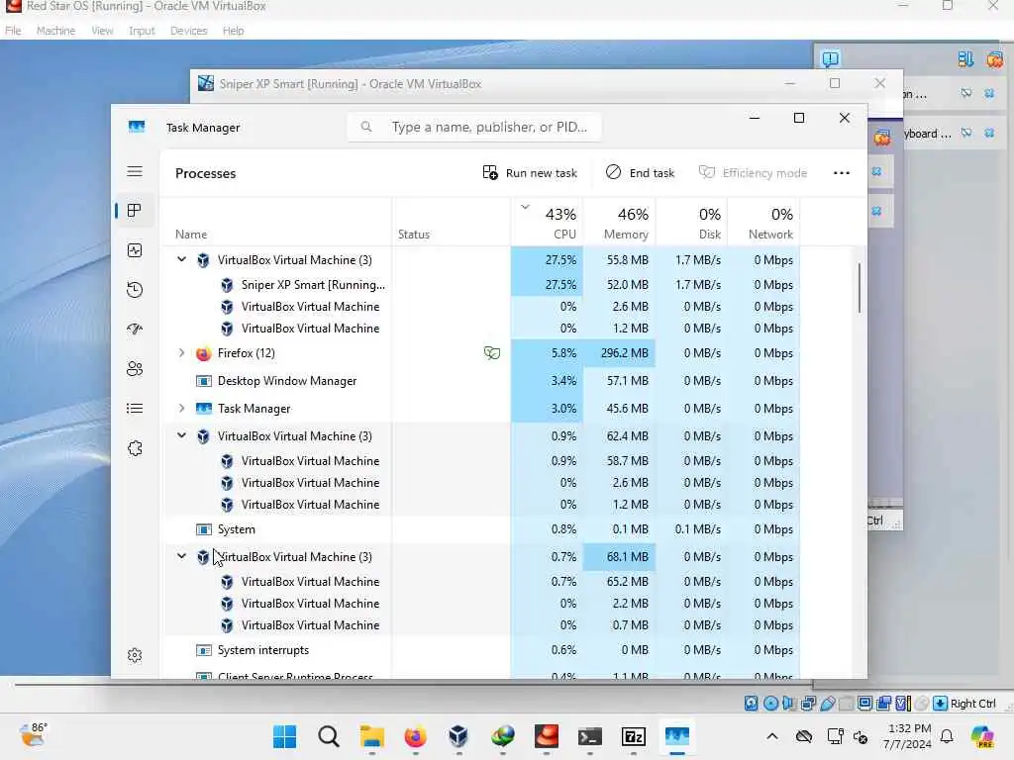This screenshot has width=1014, height=760.
Task: Sort by Disk column header
Action: coord(692,223)
